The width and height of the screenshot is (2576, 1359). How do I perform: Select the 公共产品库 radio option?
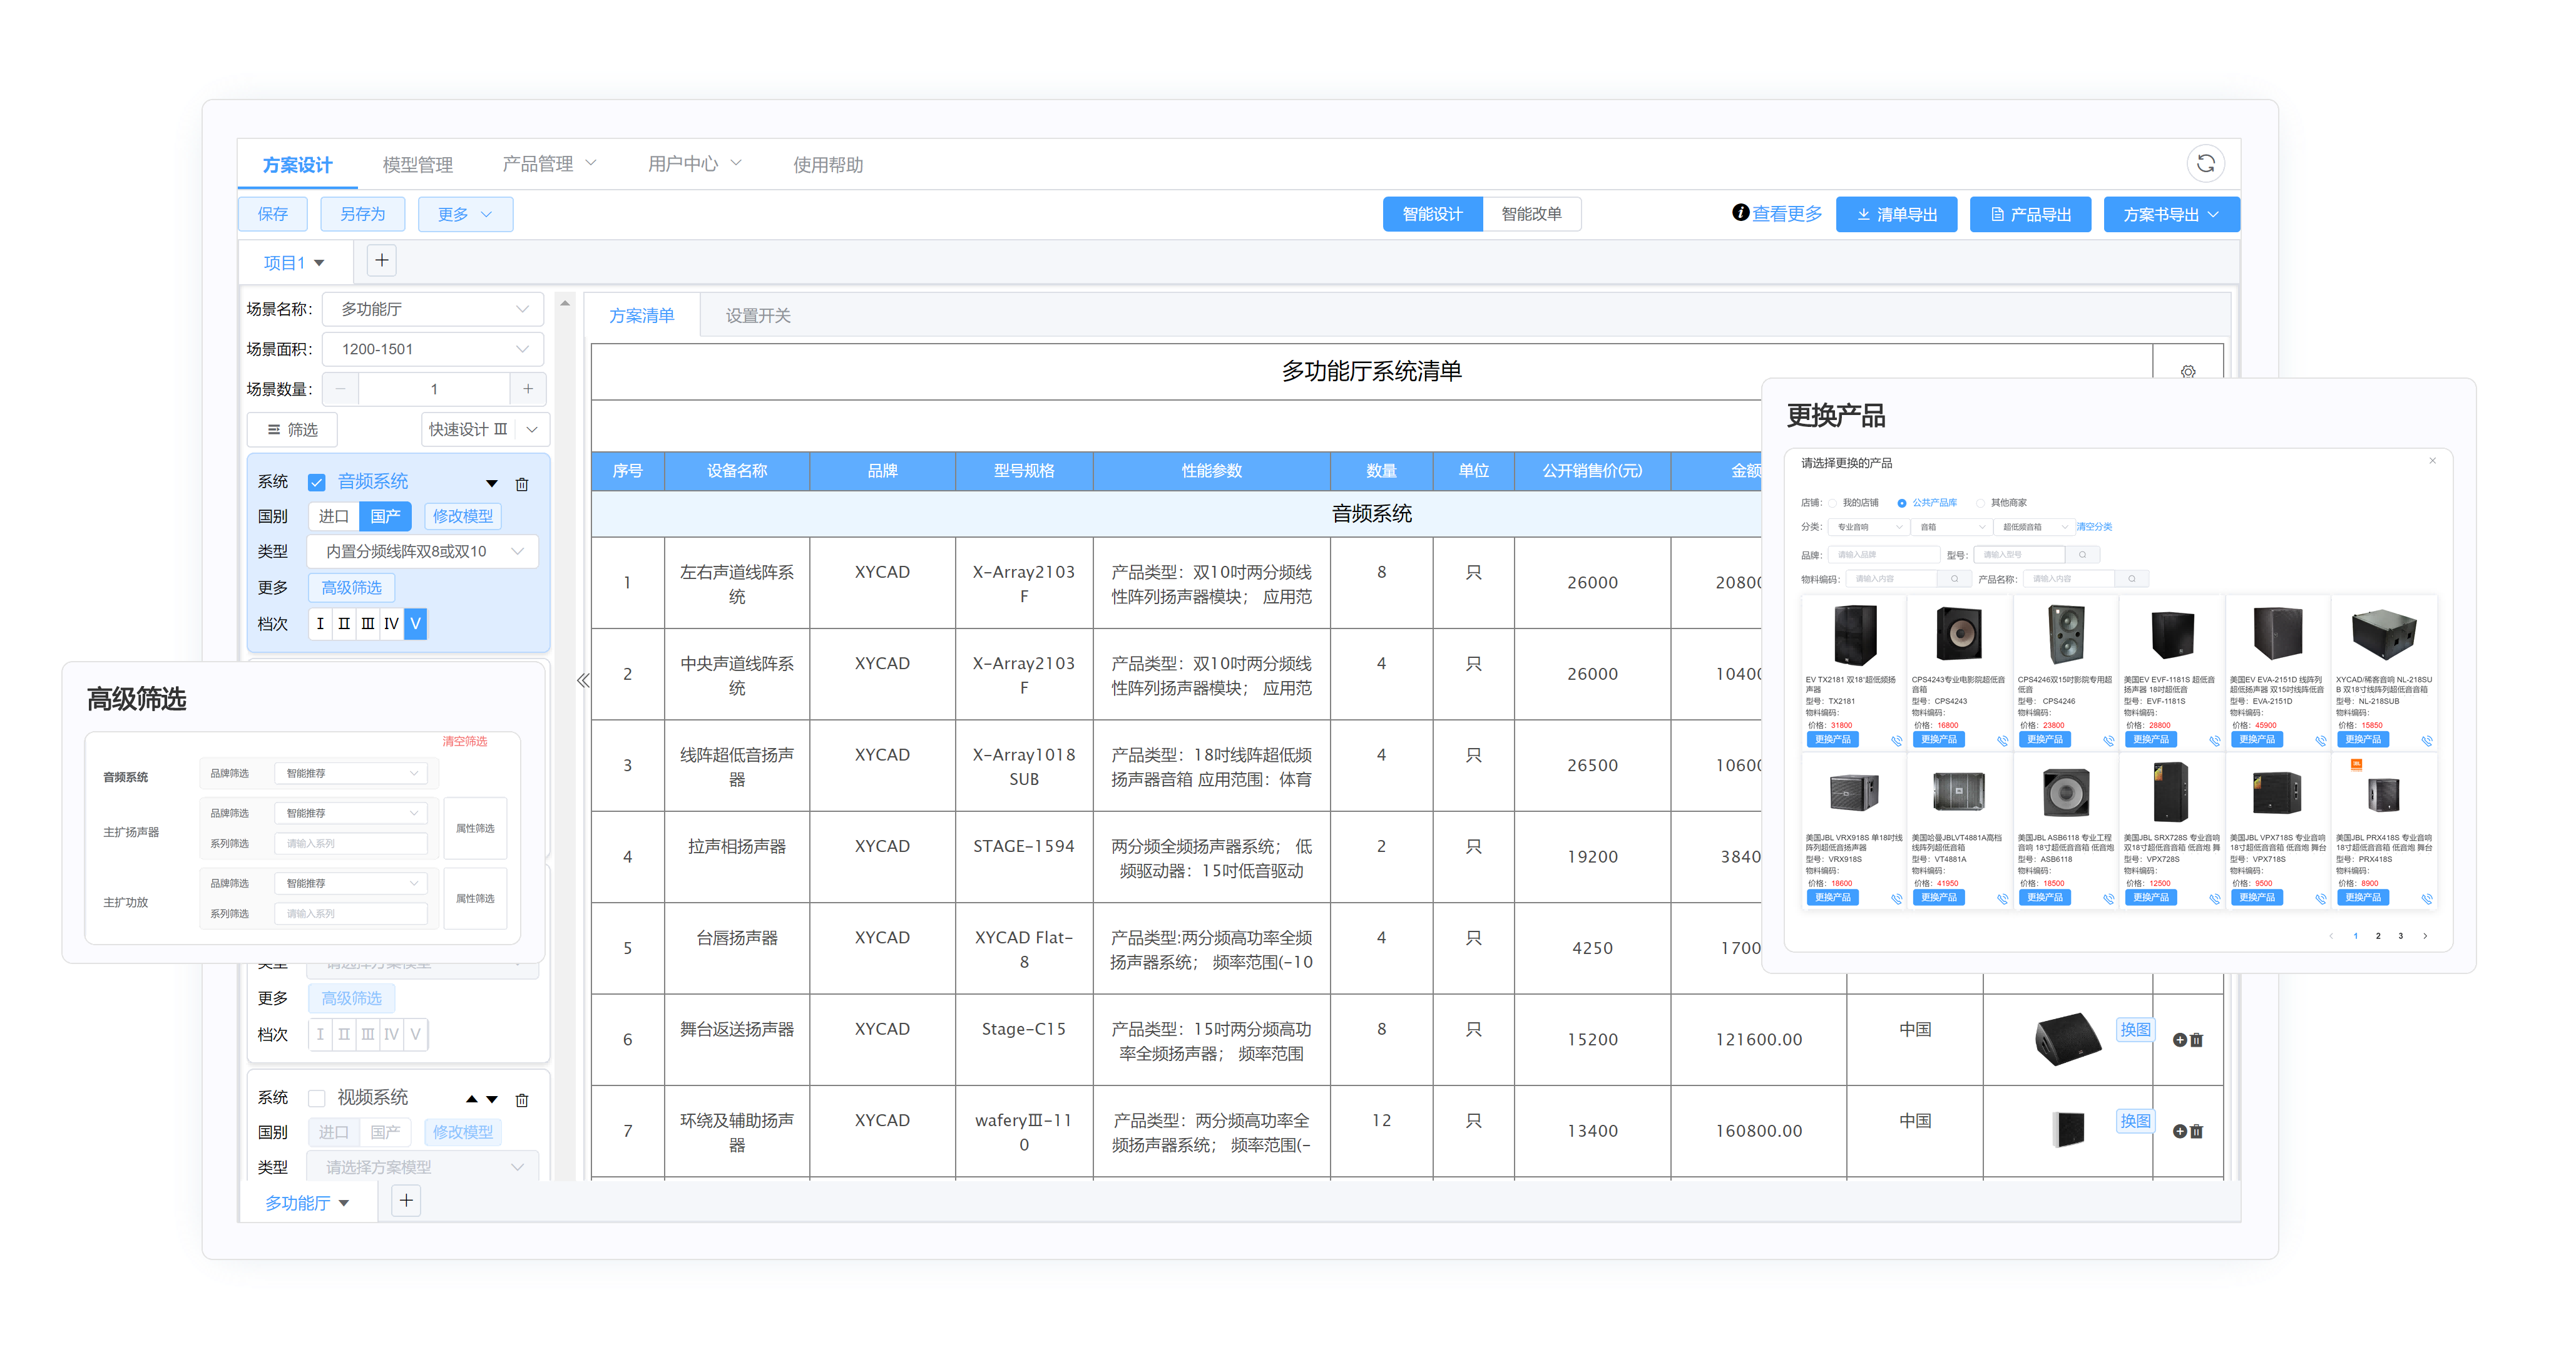(1901, 503)
